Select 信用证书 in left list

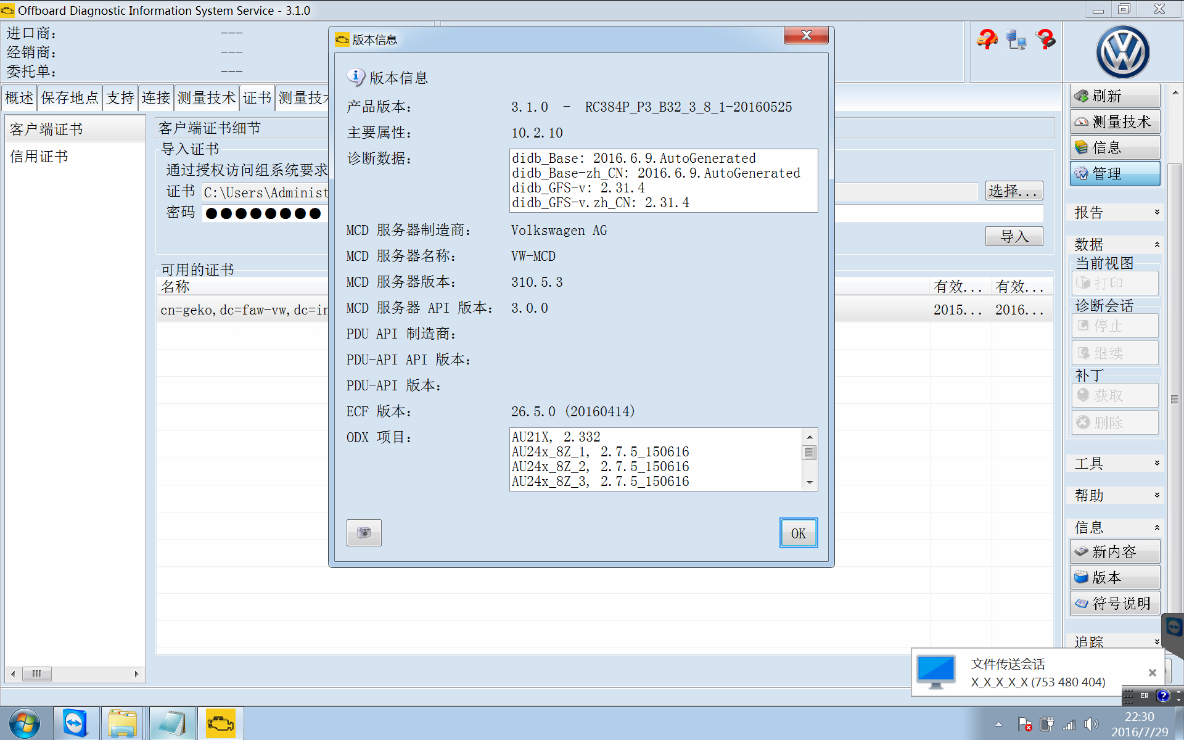click(39, 157)
